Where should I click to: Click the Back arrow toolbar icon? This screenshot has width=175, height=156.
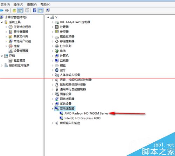[2, 11]
